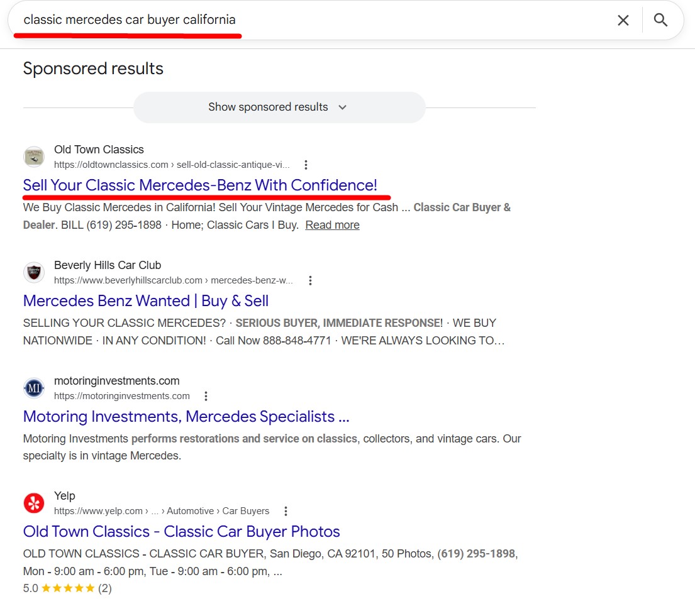Click the beverlyhillscarclub.com URL breadcrumb
The width and height of the screenshot is (695, 599).
coord(173,281)
